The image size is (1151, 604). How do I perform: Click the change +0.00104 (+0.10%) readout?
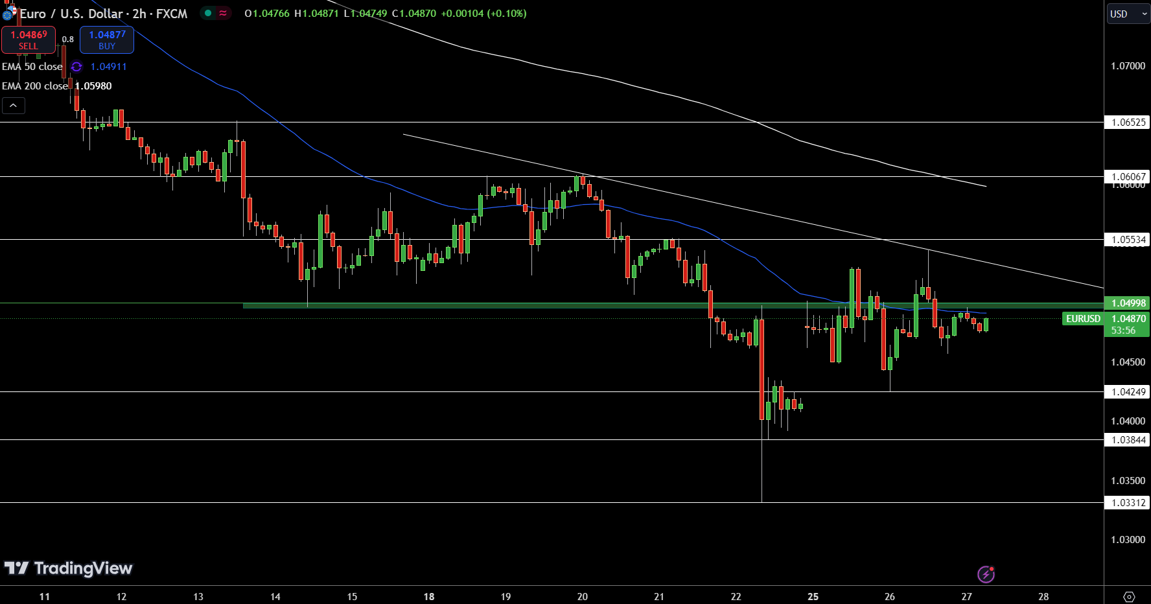pyautogui.click(x=484, y=13)
